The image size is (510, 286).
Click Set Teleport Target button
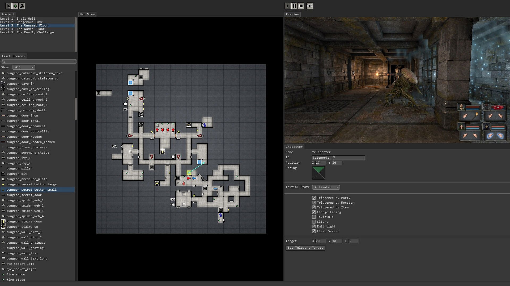click(x=305, y=248)
